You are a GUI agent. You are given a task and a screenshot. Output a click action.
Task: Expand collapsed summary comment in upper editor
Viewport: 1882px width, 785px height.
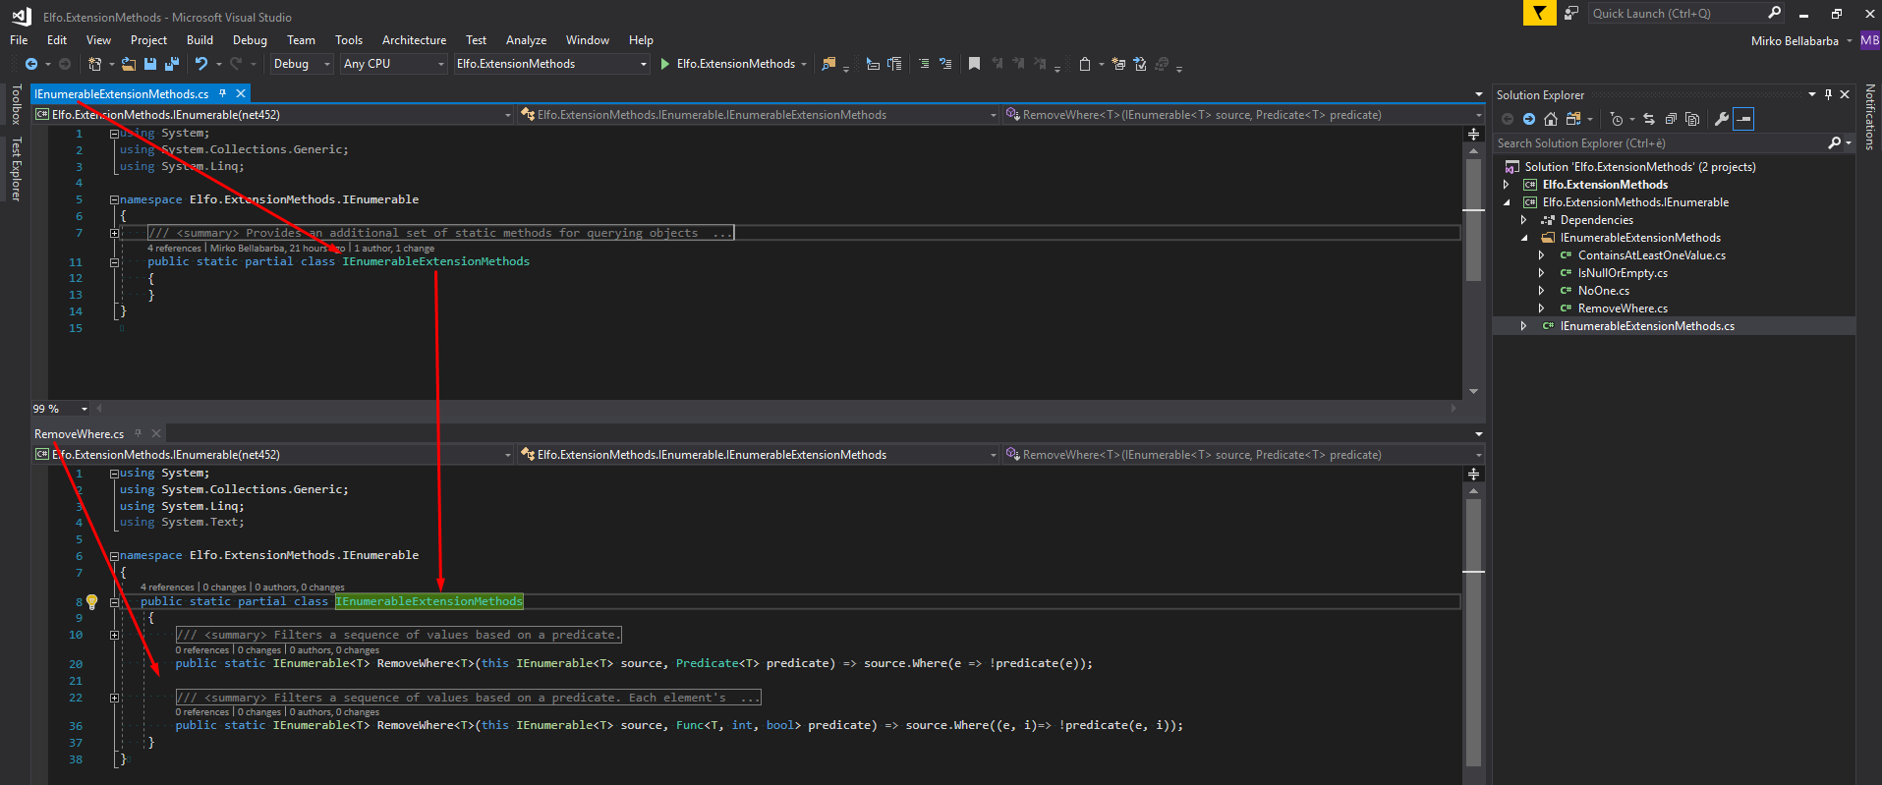pyautogui.click(x=114, y=233)
